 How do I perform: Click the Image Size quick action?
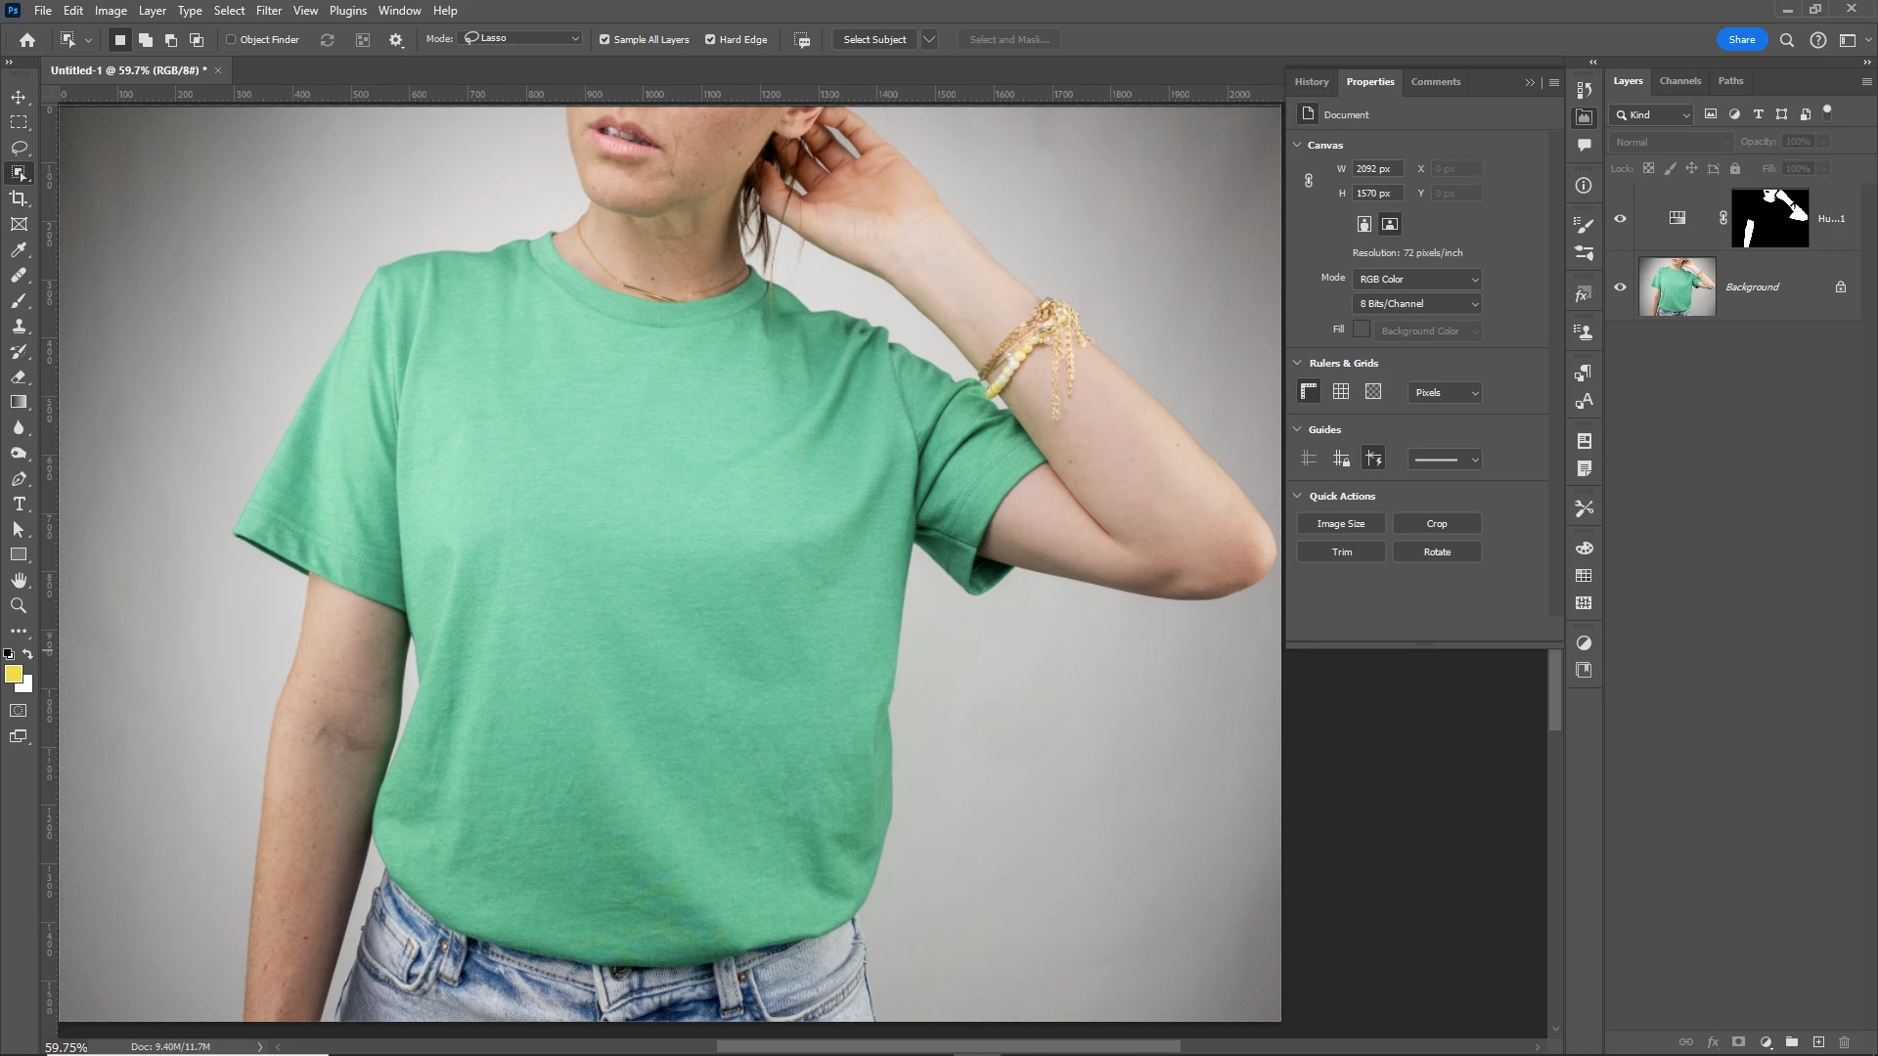tap(1340, 524)
